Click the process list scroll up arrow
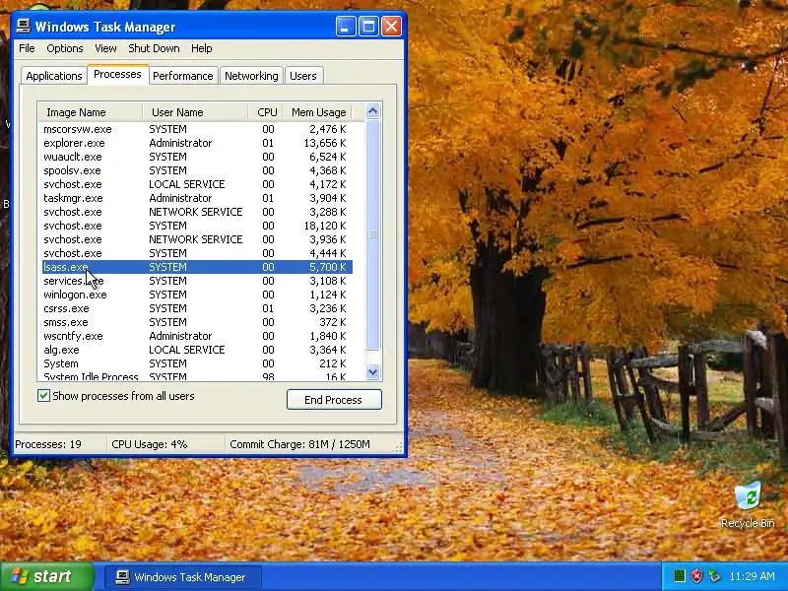The height and width of the screenshot is (591, 788). [372, 110]
